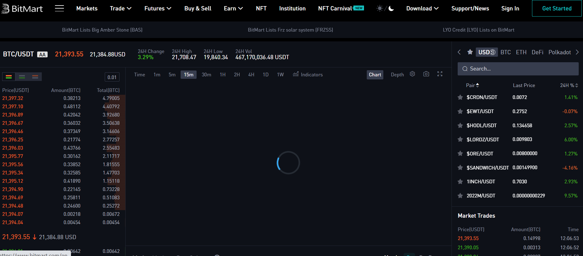Click the BitMart logo
The width and height of the screenshot is (583, 256).
click(22, 9)
